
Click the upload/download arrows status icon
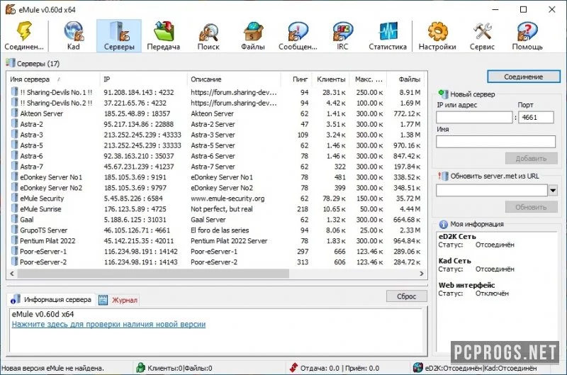click(x=293, y=368)
